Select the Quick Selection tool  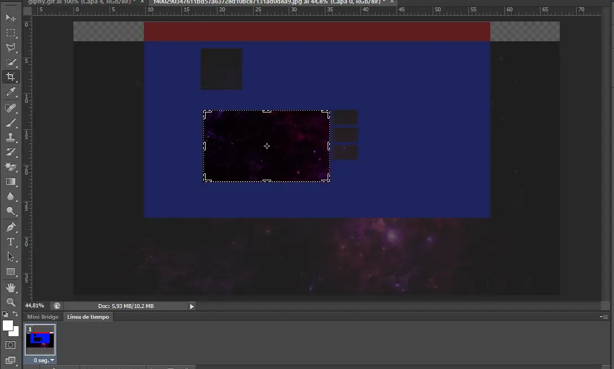[x=11, y=62]
